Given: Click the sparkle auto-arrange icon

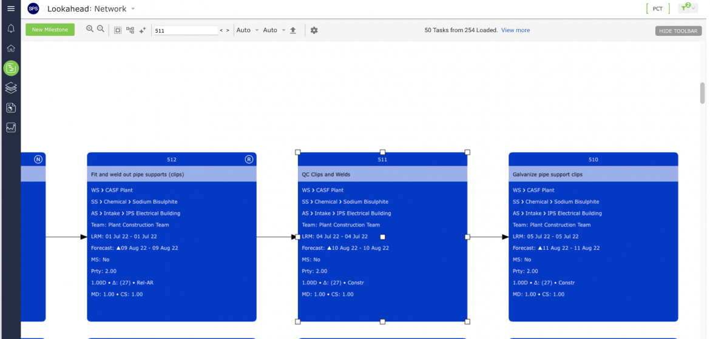Looking at the screenshot, I should tap(143, 30).
